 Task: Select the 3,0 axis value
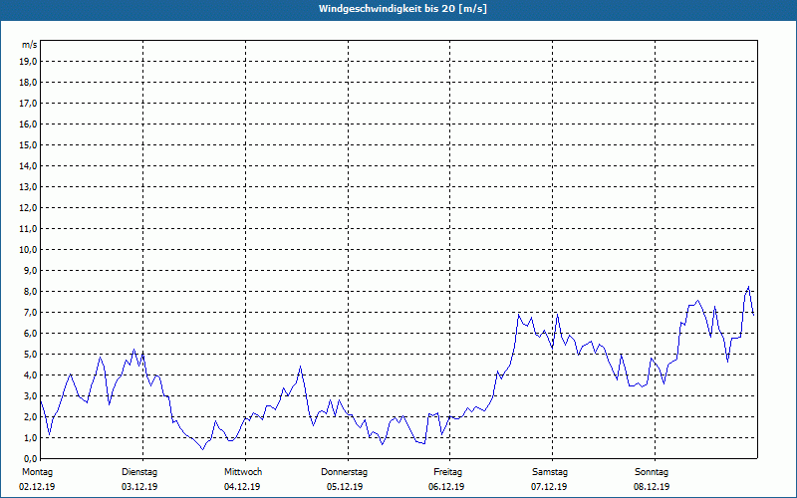30,395
